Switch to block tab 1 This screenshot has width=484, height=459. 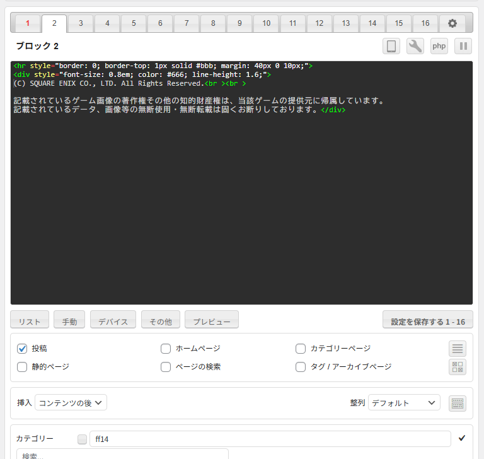pos(28,23)
